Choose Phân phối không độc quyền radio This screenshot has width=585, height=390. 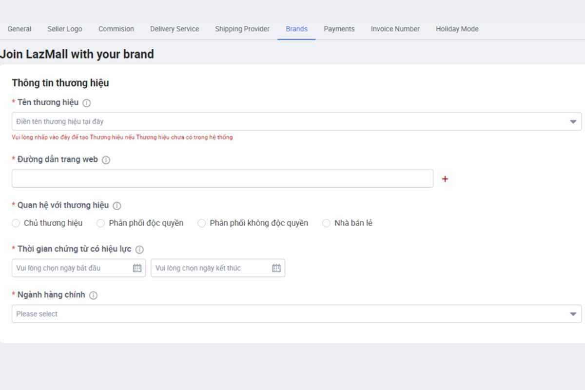coord(202,223)
